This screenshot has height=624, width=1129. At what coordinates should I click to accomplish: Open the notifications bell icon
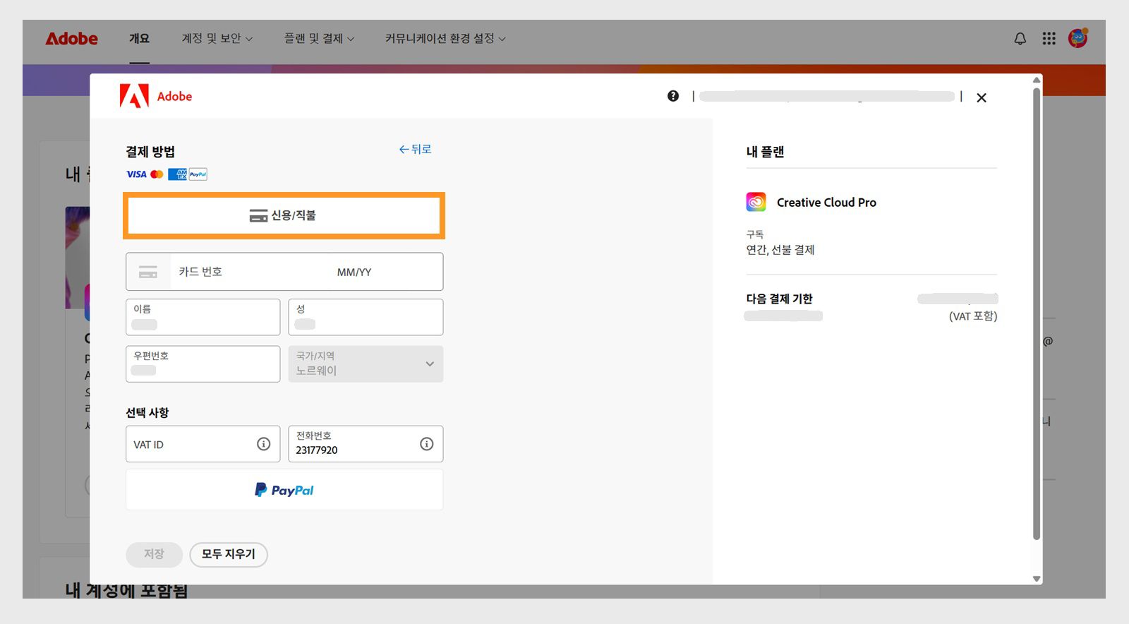1020,39
